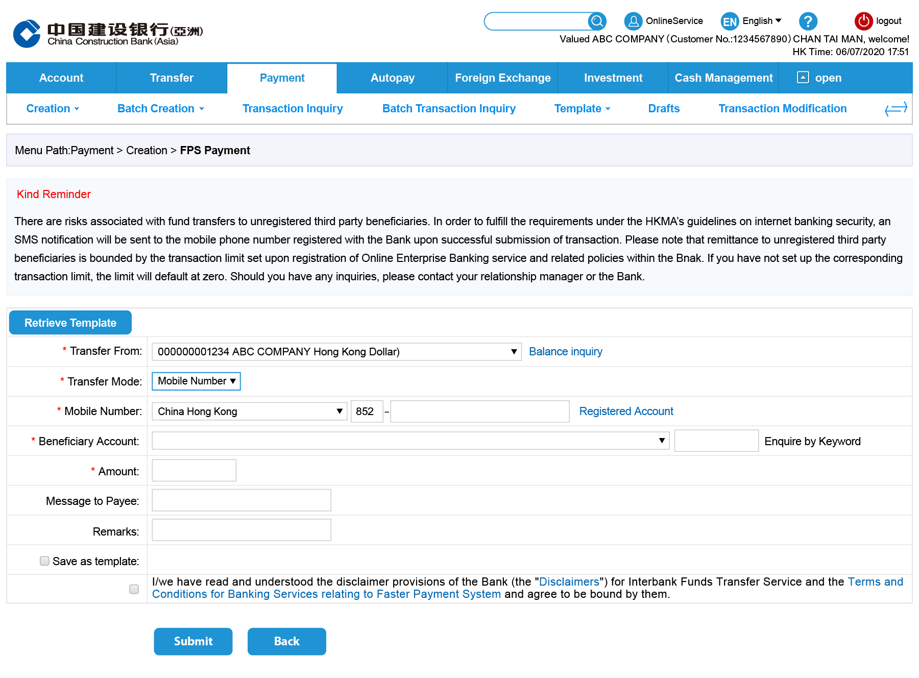Screen dimensions: 919x678
Task: Open the Cash Management tab
Action: tap(723, 78)
